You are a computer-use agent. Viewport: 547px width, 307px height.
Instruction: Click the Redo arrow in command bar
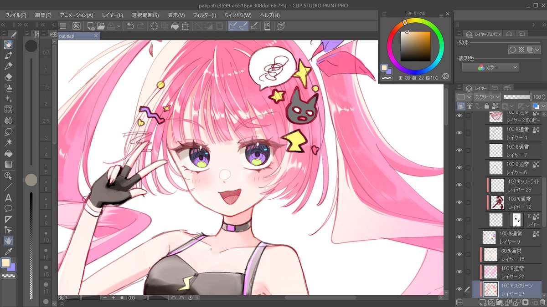(141, 26)
